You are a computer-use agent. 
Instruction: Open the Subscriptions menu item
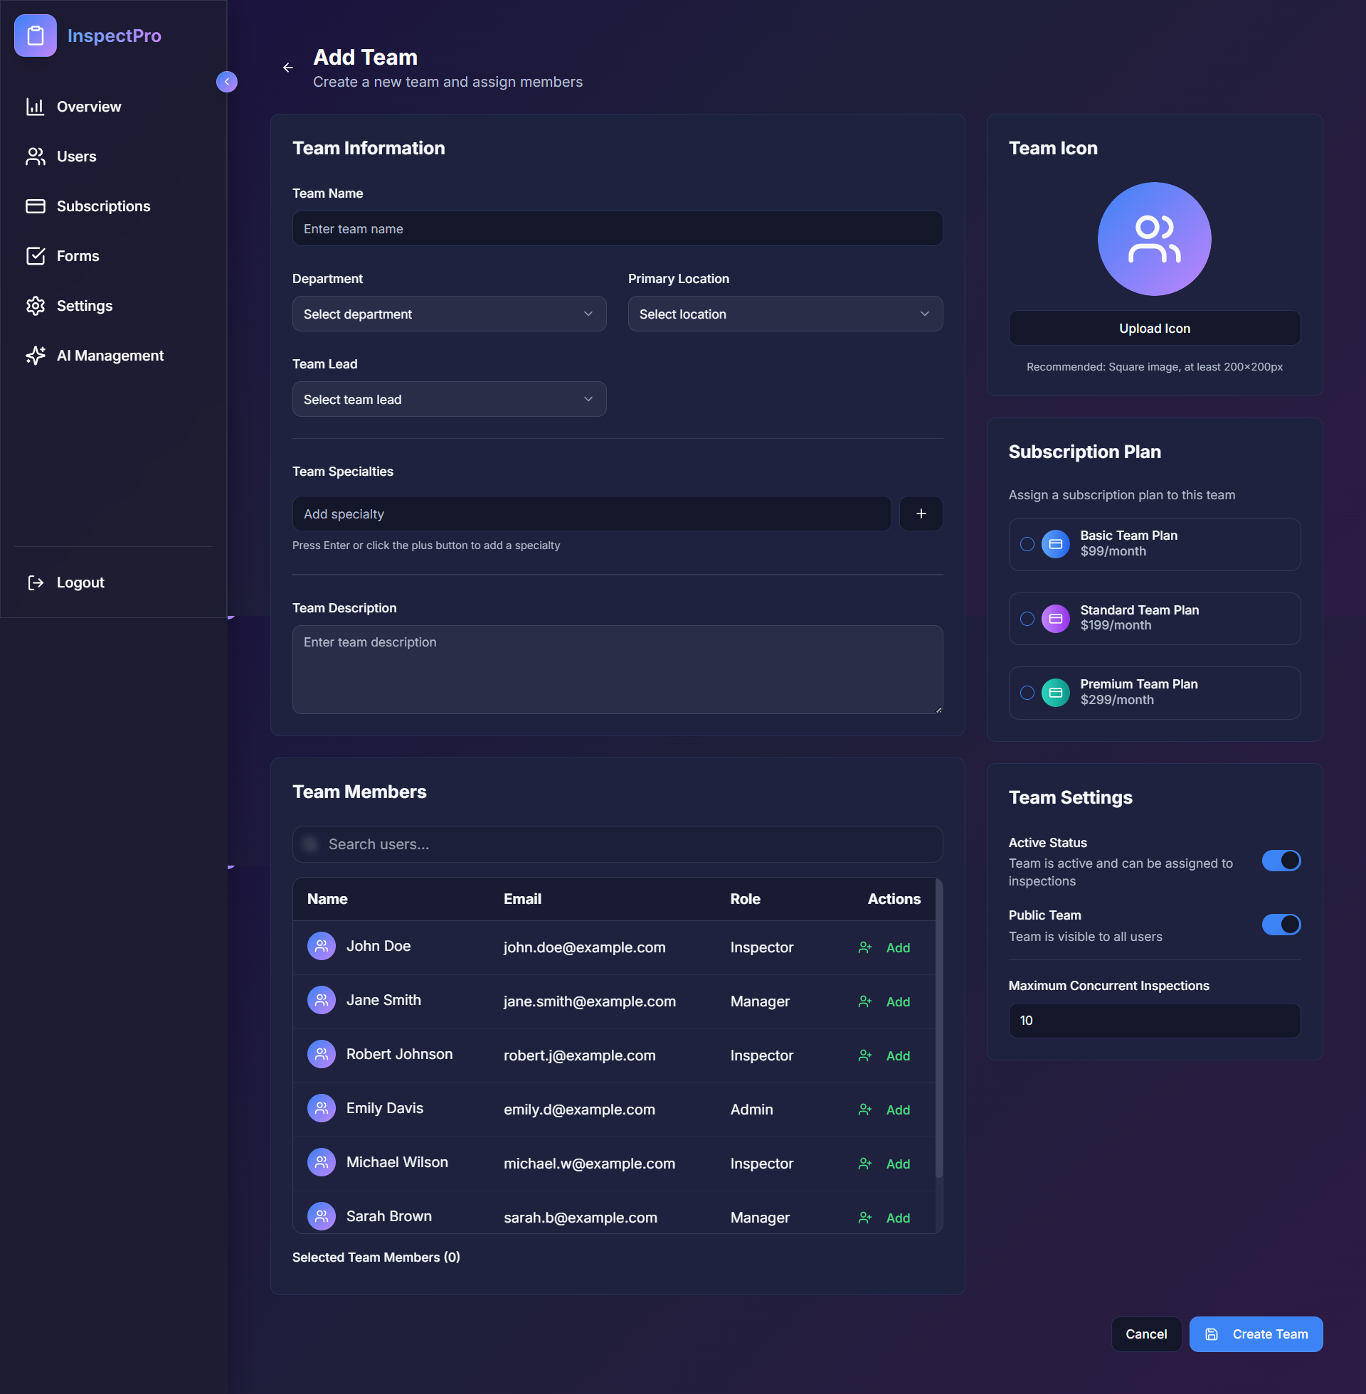(x=113, y=206)
